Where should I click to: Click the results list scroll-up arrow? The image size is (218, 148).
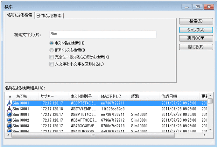coord(210,95)
